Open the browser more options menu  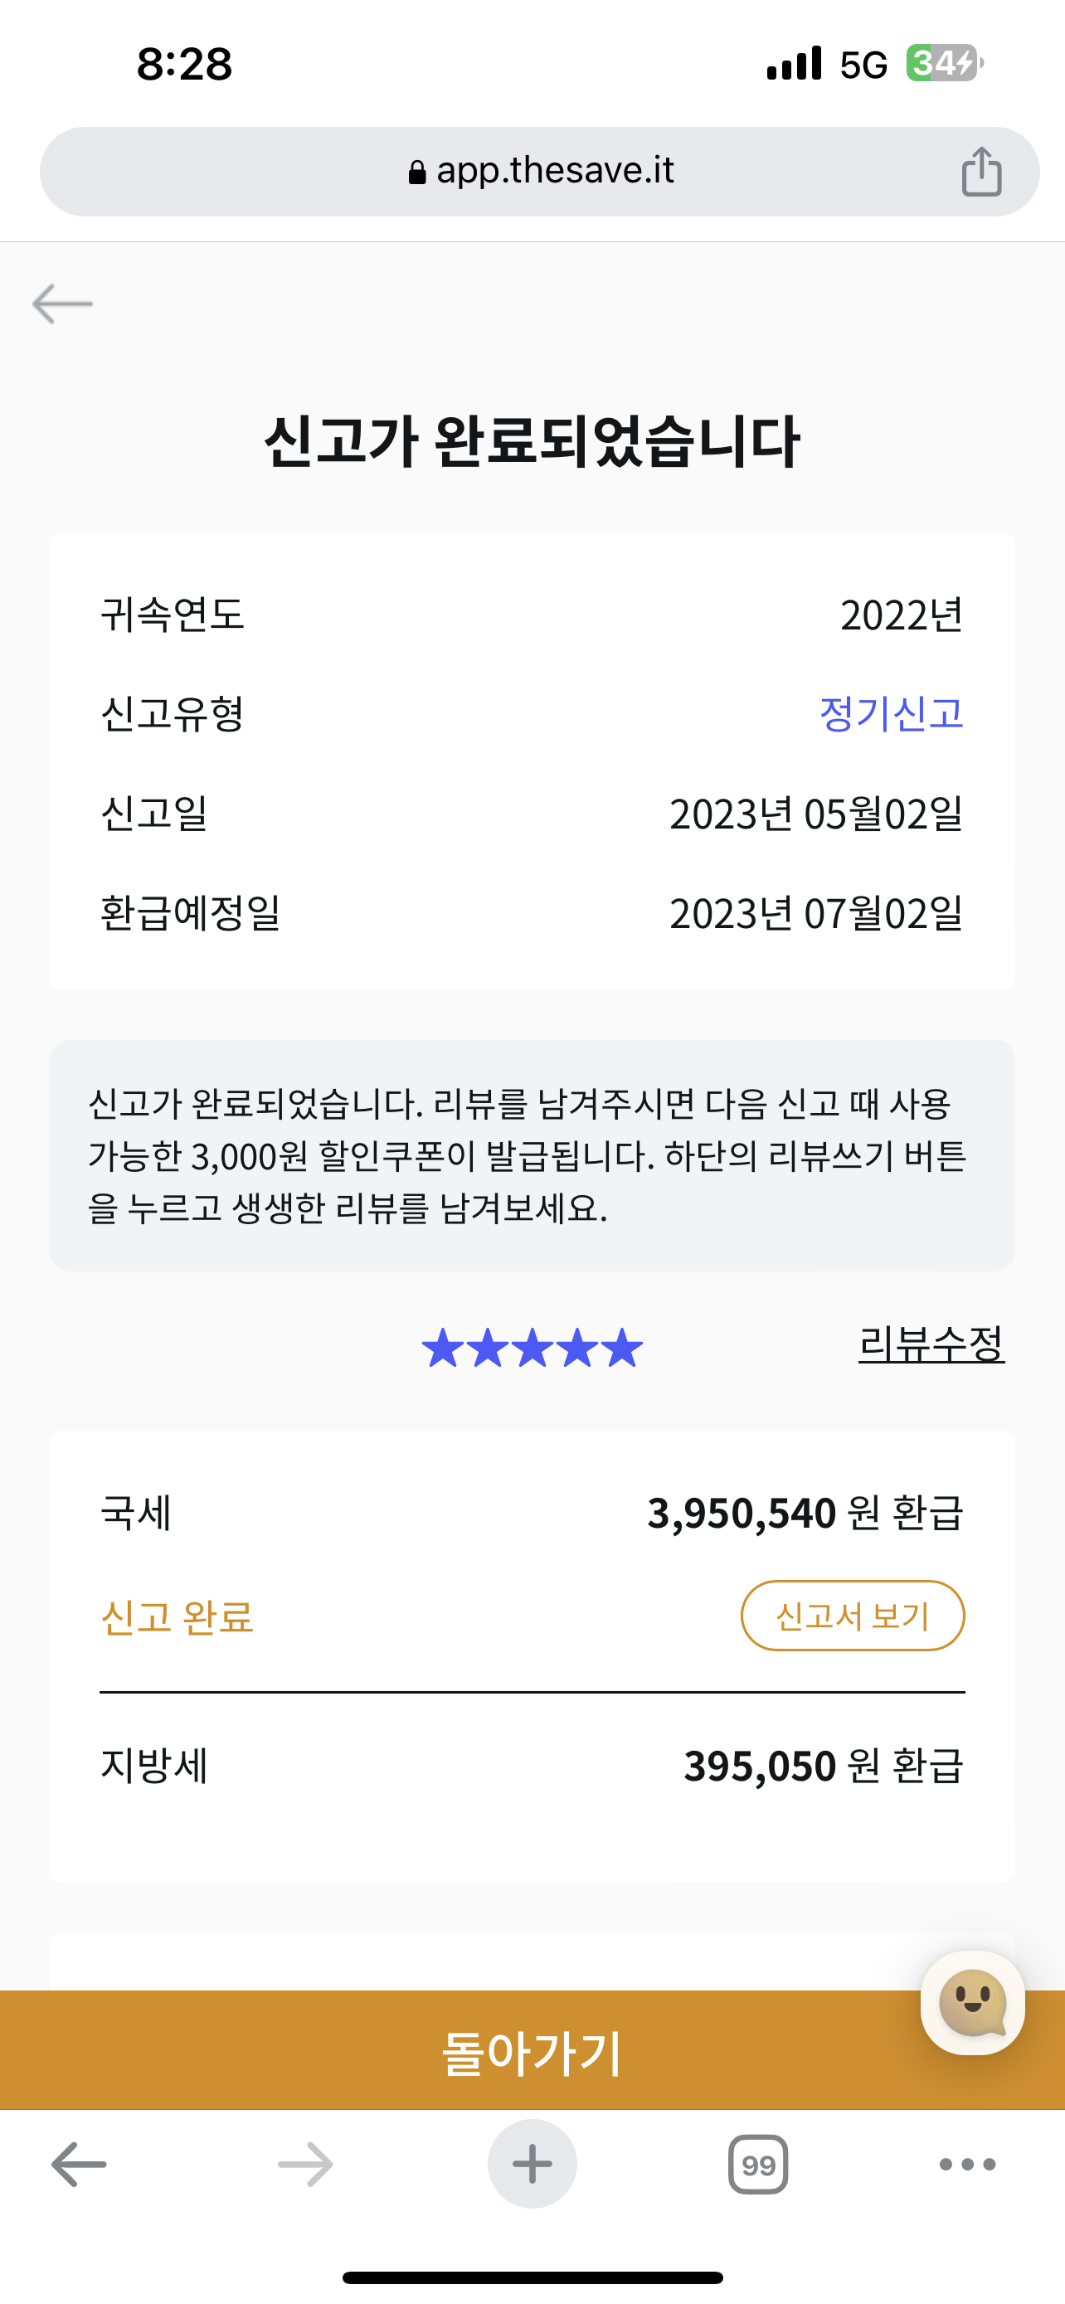[x=967, y=2165]
